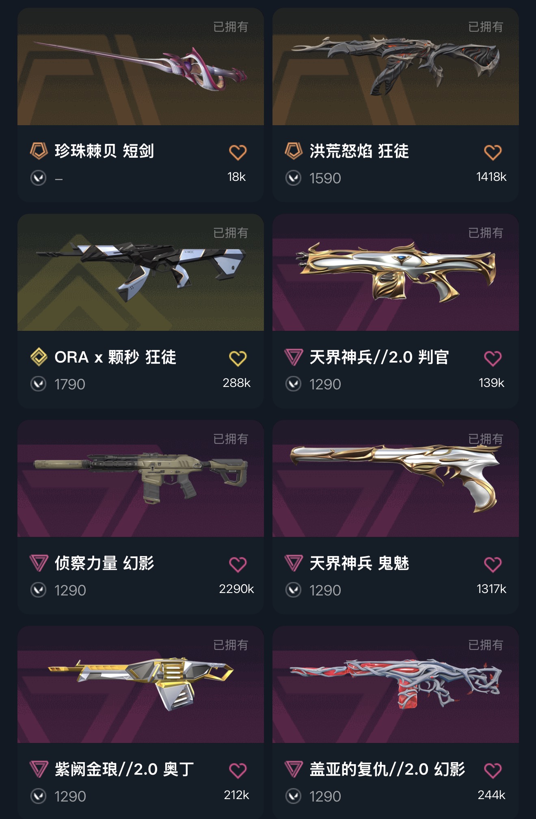The height and width of the screenshot is (819, 536).
Task: Open the 天界神兵 鬼魅 pistol thumbnail
Action: pos(396,479)
